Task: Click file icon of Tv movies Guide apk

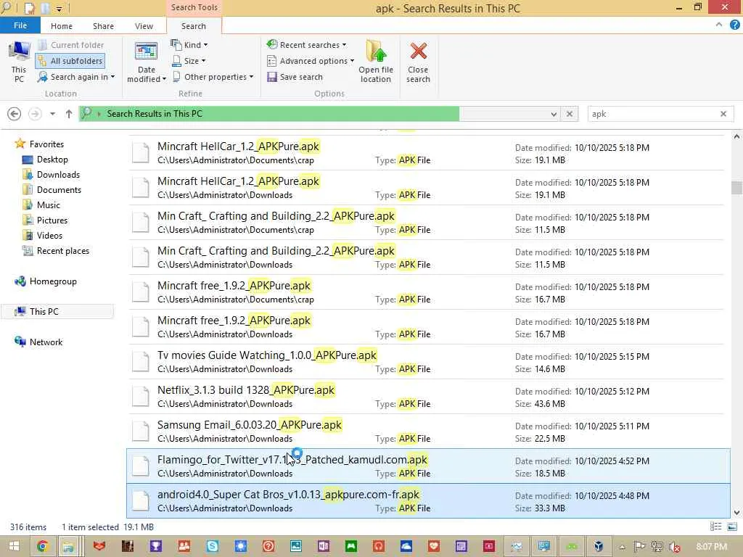Action: tap(141, 362)
